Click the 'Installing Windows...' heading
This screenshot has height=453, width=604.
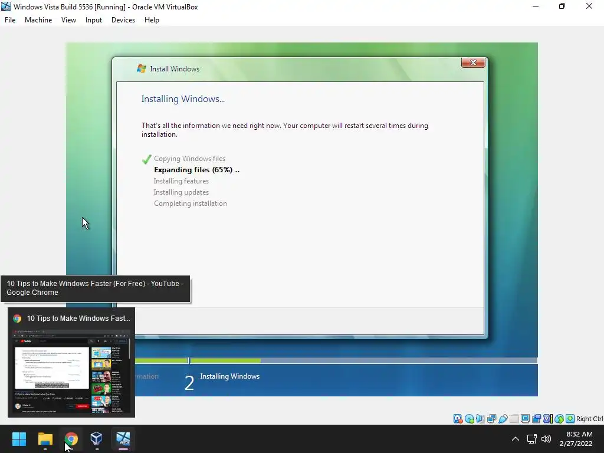183,99
